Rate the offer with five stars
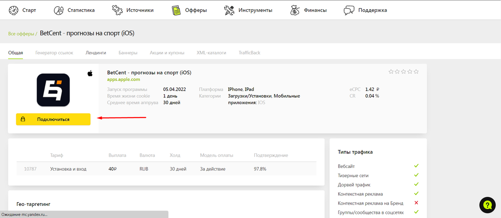This screenshot has height=218, width=501. pyautogui.click(x=416, y=72)
